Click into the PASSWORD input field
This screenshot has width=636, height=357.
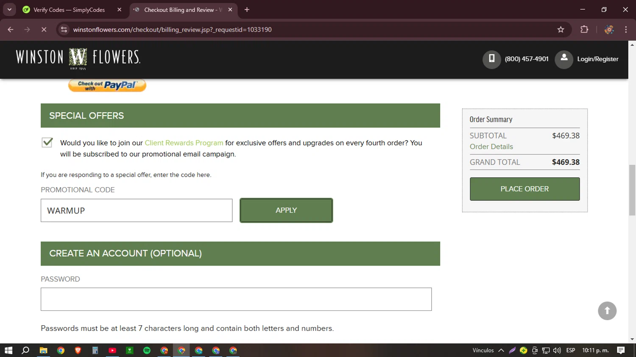(x=236, y=299)
